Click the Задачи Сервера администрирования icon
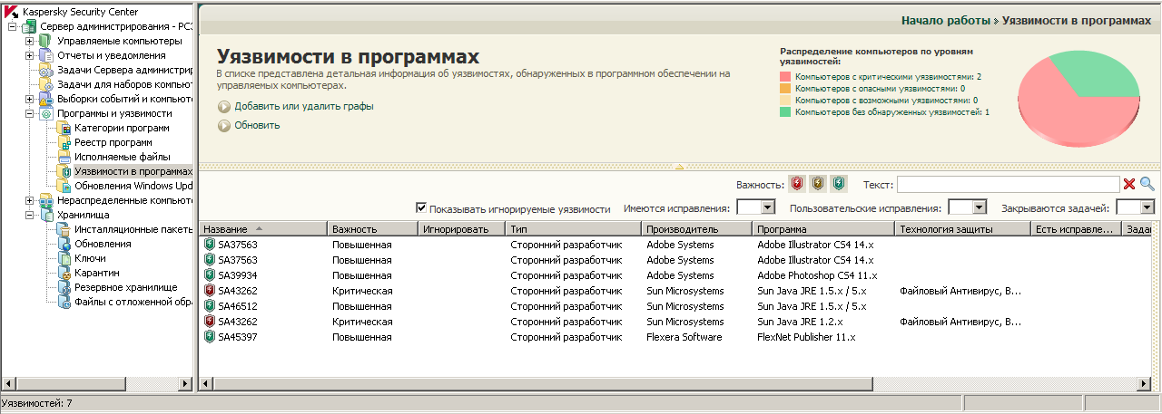This screenshot has width=1162, height=414. [45, 70]
